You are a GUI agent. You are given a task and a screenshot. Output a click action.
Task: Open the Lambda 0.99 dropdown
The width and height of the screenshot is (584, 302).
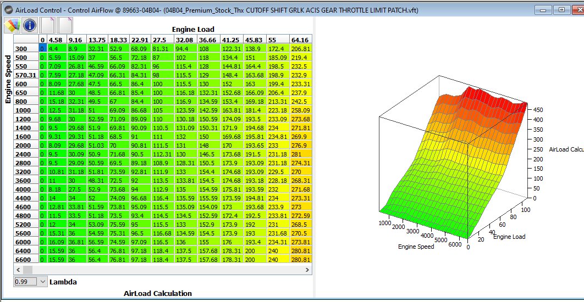[x=31, y=282]
